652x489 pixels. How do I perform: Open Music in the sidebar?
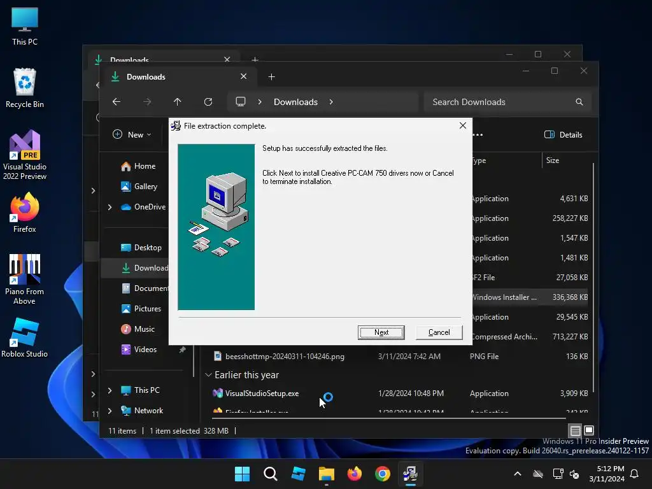(x=138, y=329)
